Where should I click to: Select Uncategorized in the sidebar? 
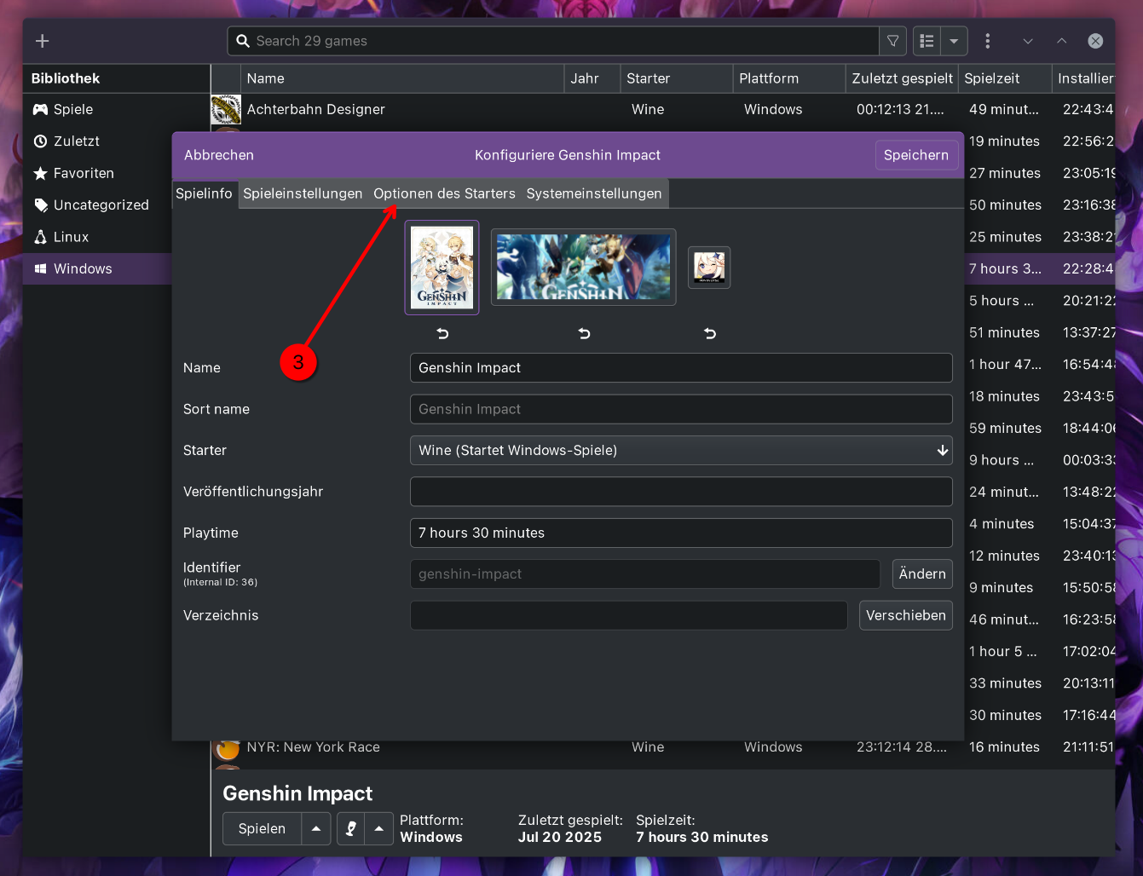click(116, 205)
